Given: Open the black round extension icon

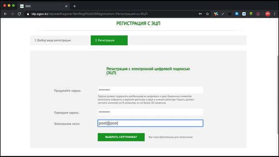Looking at the screenshot, I should (230, 14).
